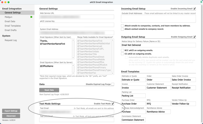The width and height of the screenshot is (203, 124).
Task: Select Email Data in sidebar
Action: pyautogui.click(x=10, y=21)
